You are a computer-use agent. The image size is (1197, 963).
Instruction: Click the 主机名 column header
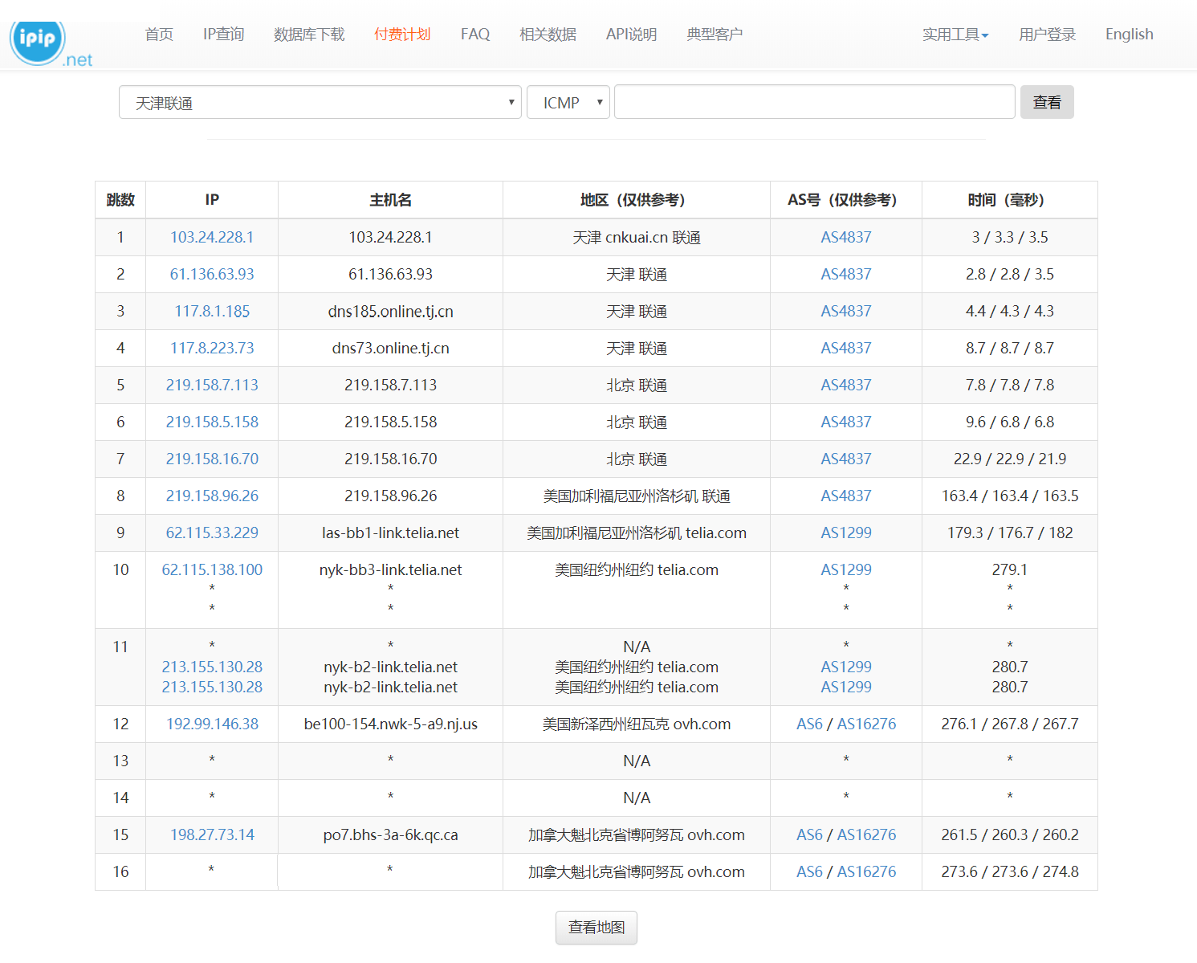click(390, 200)
